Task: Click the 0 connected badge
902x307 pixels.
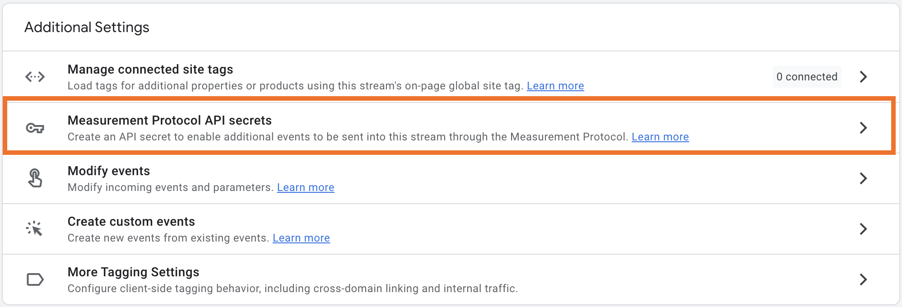Action: [807, 77]
